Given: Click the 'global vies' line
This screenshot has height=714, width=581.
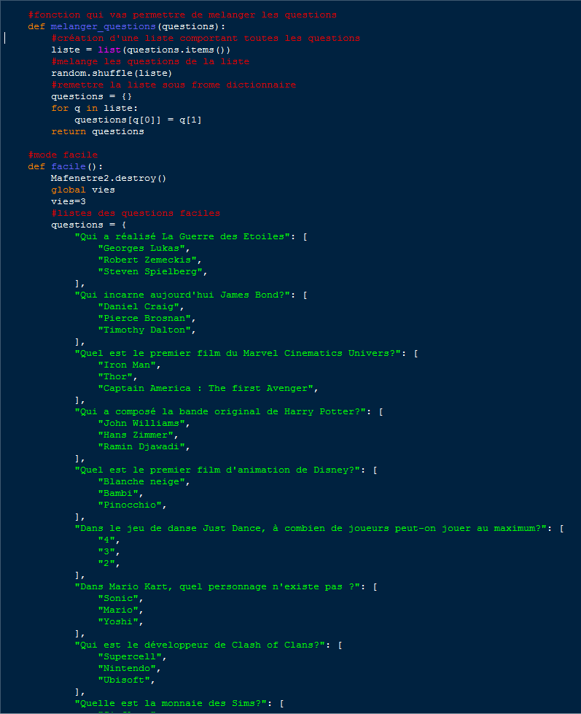Looking at the screenshot, I should [x=83, y=190].
